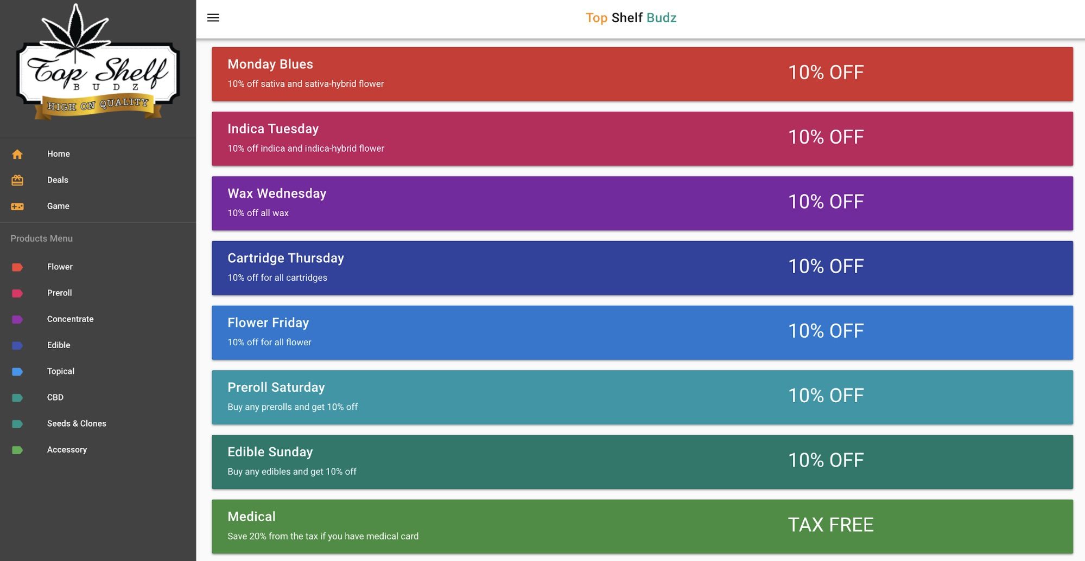Click the Game controller icon
This screenshot has height=561, width=1085.
tap(17, 207)
